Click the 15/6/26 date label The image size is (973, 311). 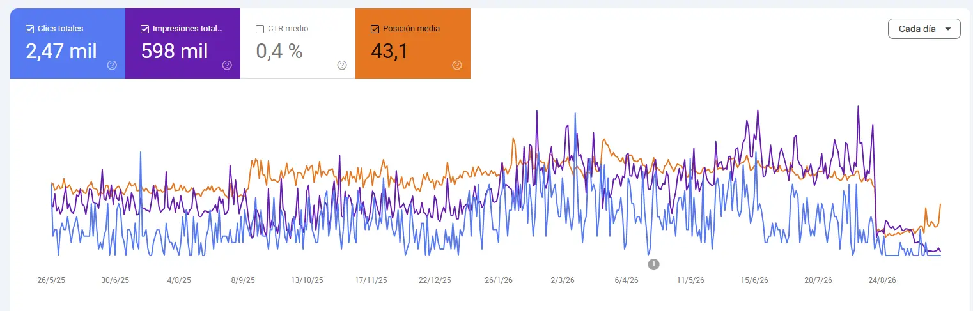754,280
